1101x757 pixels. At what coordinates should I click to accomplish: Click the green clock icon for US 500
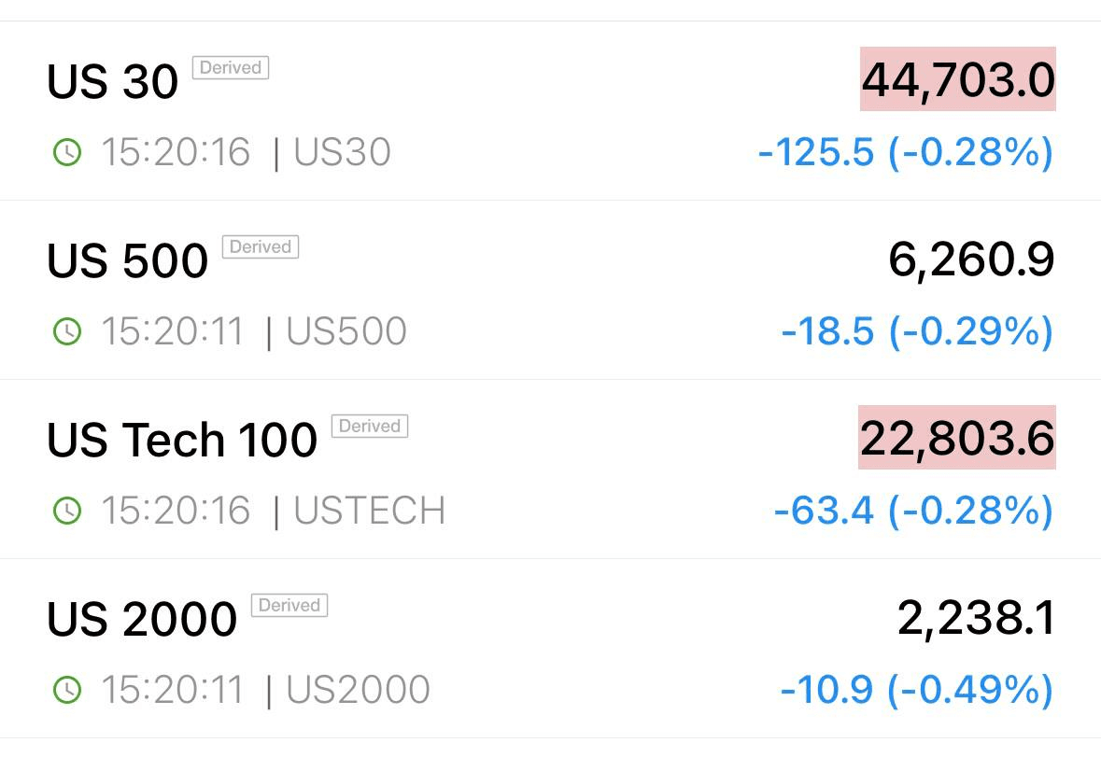click(x=67, y=331)
